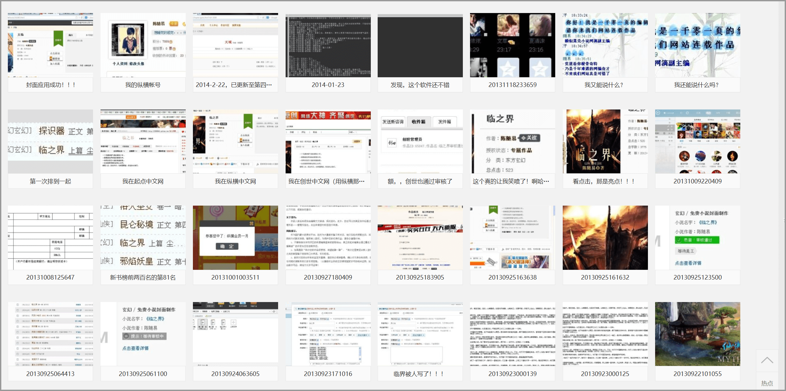
Task: Open photo 20131001003511 with popup dialog
Action: [x=235, y=238]
